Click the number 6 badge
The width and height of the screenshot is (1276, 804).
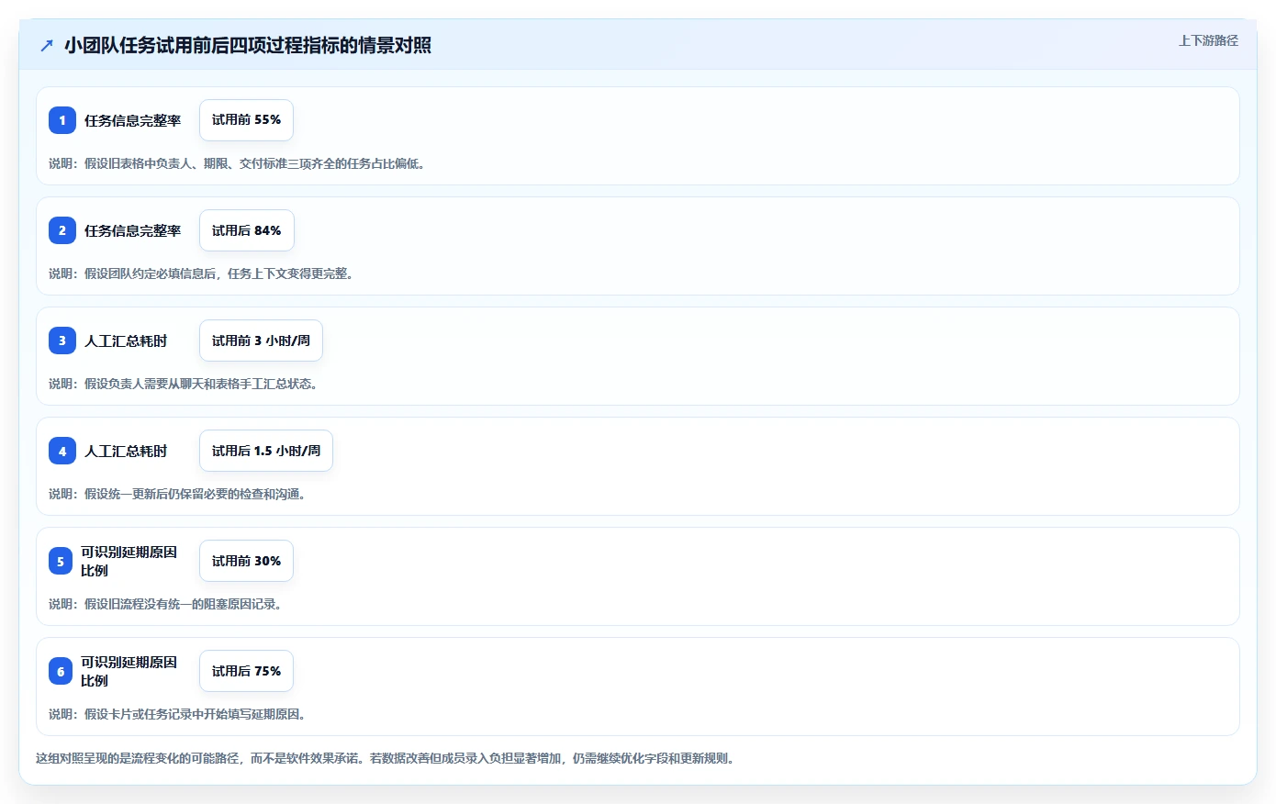[61, 671]
